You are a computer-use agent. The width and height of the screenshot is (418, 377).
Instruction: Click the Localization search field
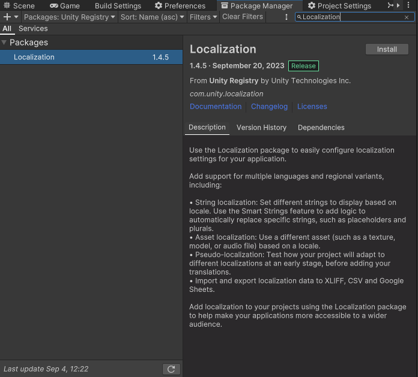354,17
